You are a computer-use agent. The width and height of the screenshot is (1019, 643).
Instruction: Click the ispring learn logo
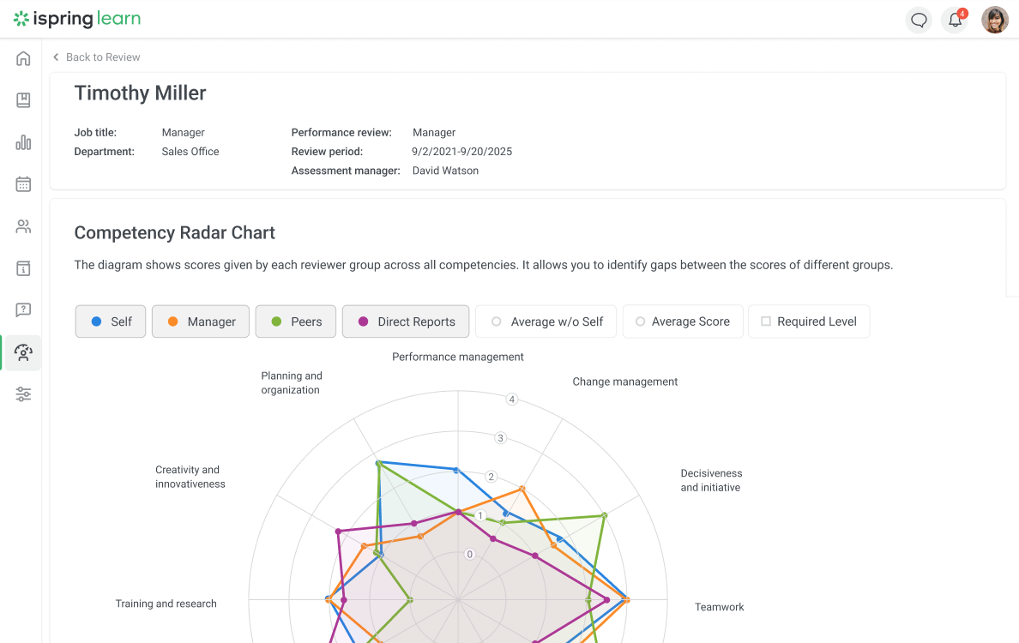coord(76,19)
